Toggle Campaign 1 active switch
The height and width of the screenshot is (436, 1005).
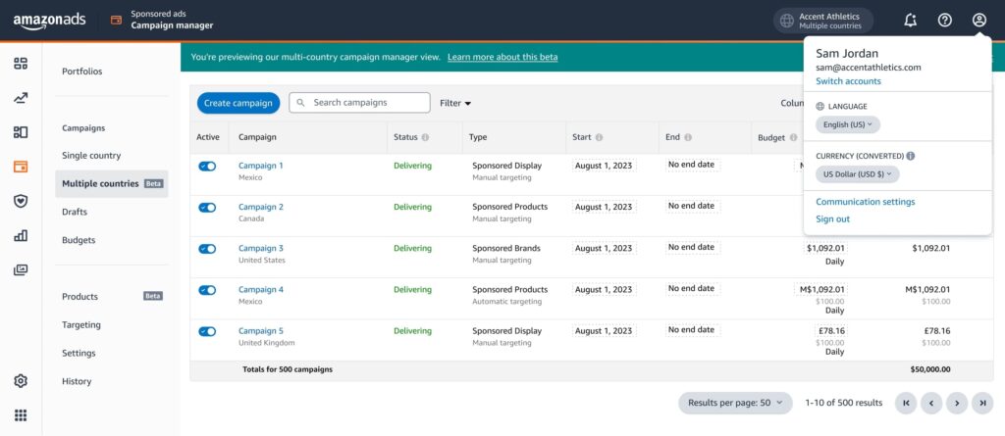tap(207, 167)
